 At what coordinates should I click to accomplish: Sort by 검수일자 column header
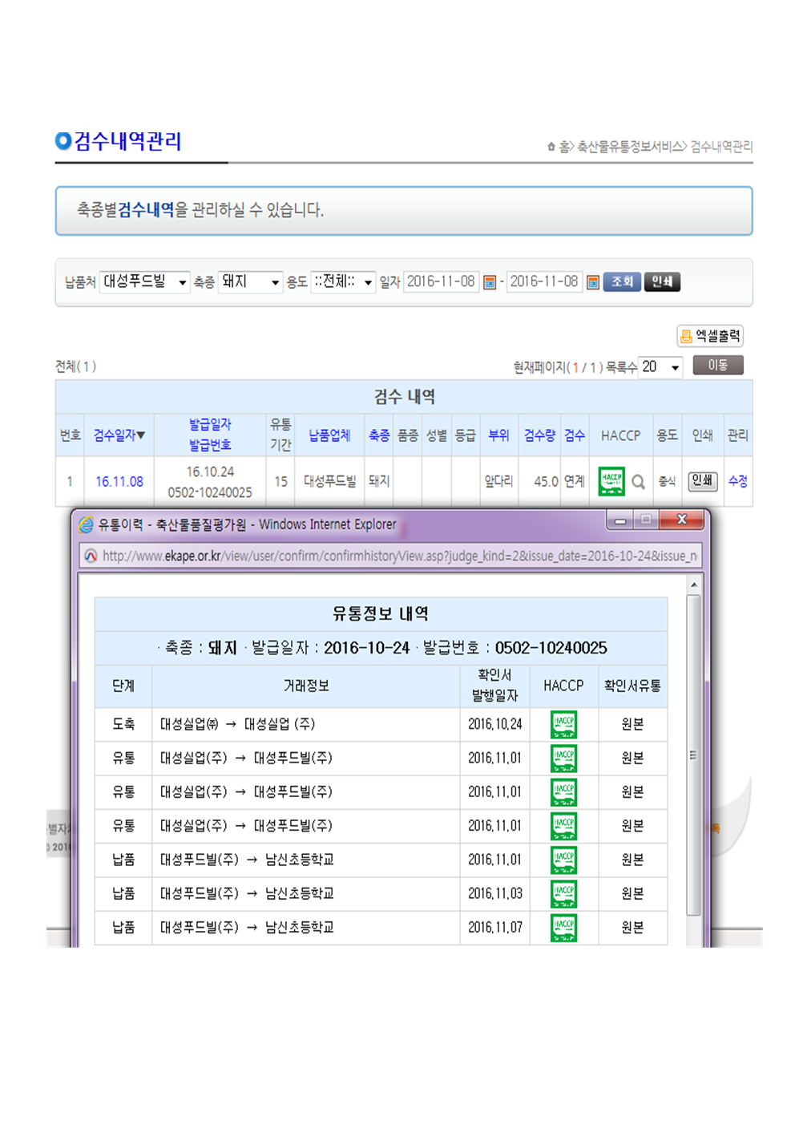pos(119,435)
